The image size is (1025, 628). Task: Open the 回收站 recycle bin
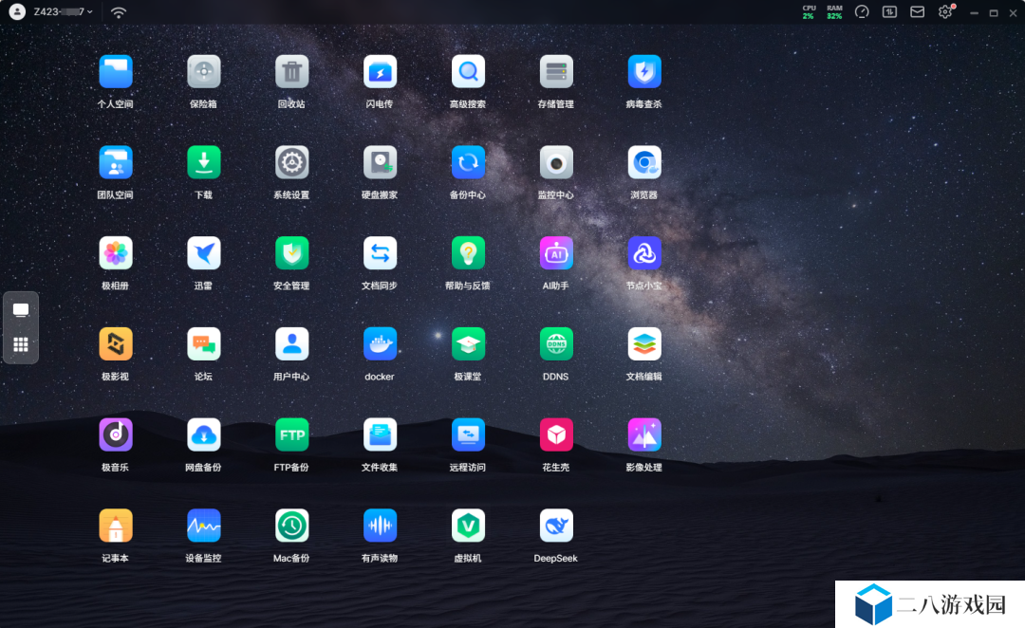tap(291, 72)
